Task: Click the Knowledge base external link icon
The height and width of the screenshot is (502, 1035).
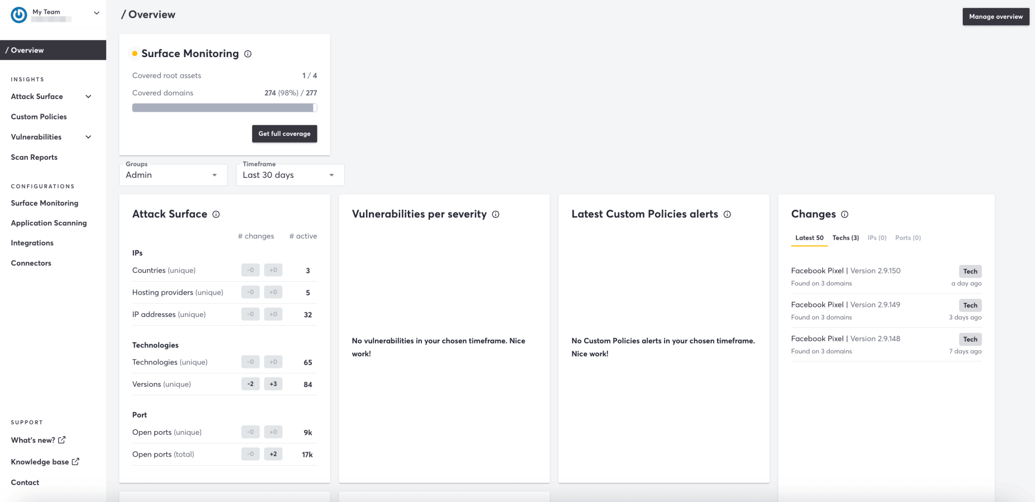Action: (75, 462)
